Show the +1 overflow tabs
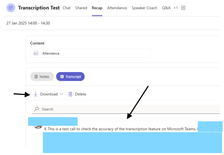 point(176,8)
